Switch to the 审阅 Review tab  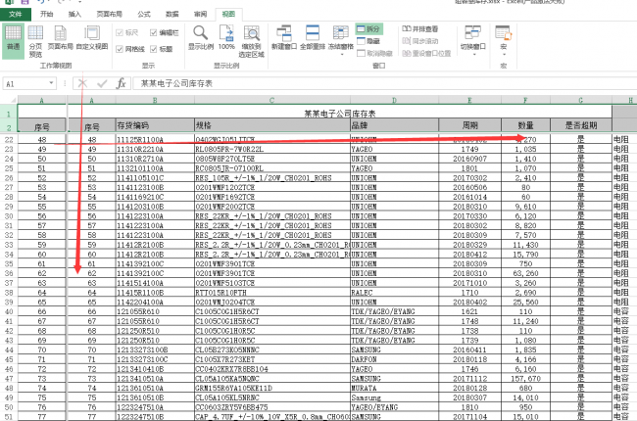pyautogui.click(x=200, y=15)
